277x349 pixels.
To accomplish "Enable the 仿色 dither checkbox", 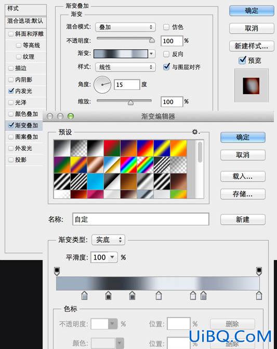I will 166,27.
